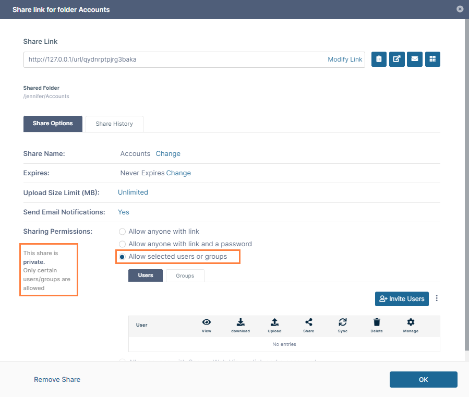469x397 pixels.
Task: Copy share link to clipboard icon
Action: [x=379, y=59]
